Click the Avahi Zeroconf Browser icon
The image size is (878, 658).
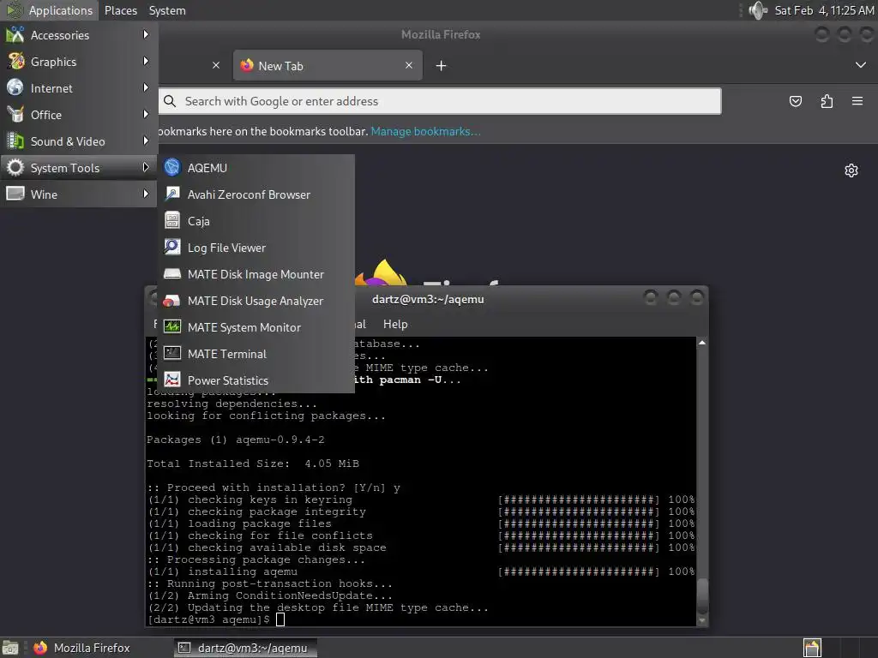(172, 194)
